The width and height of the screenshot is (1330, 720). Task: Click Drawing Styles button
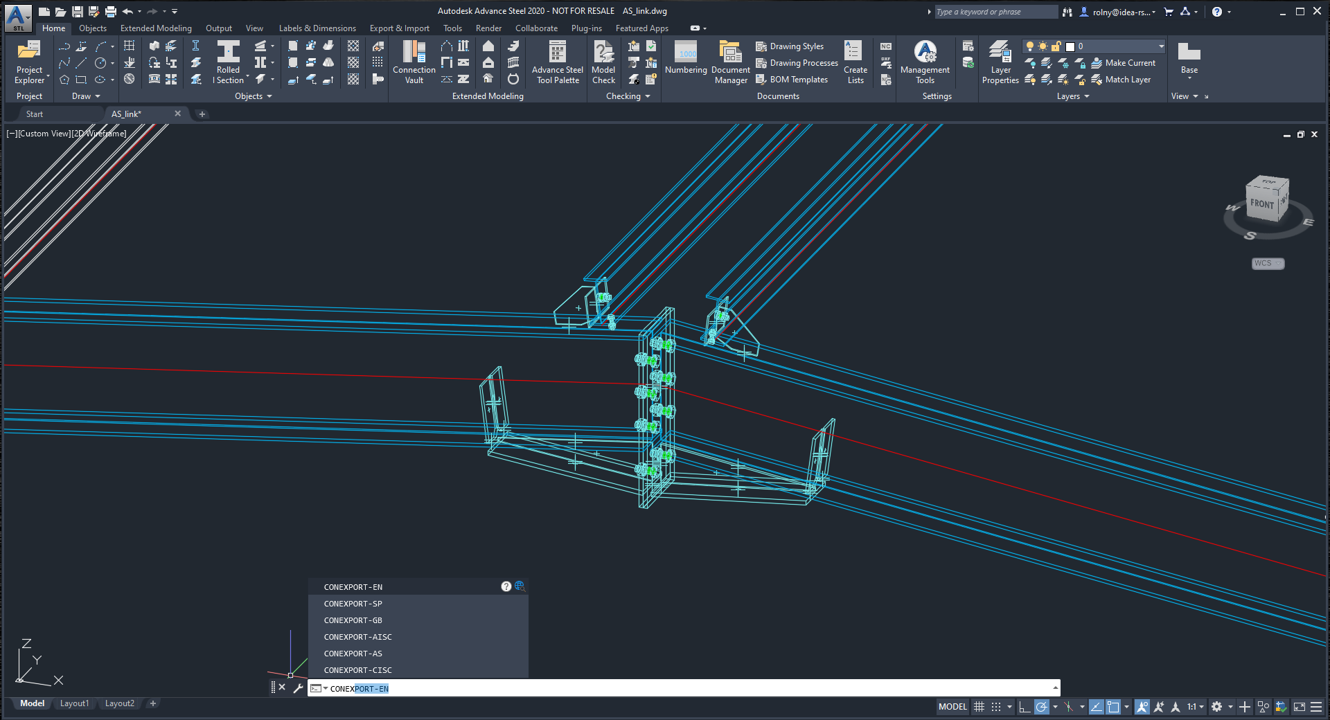point(790,46)
